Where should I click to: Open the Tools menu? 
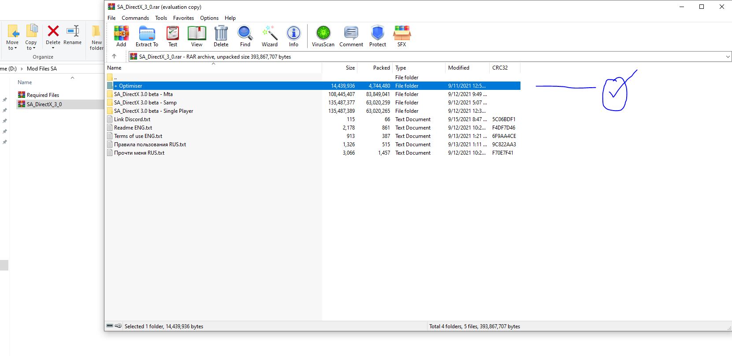pos(161,18)
